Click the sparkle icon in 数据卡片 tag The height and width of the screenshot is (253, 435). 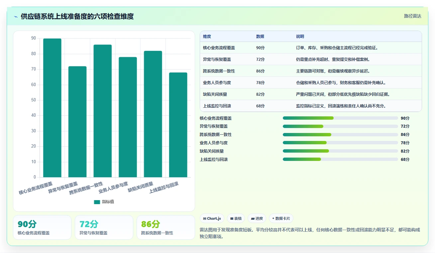tap(273, 219)
